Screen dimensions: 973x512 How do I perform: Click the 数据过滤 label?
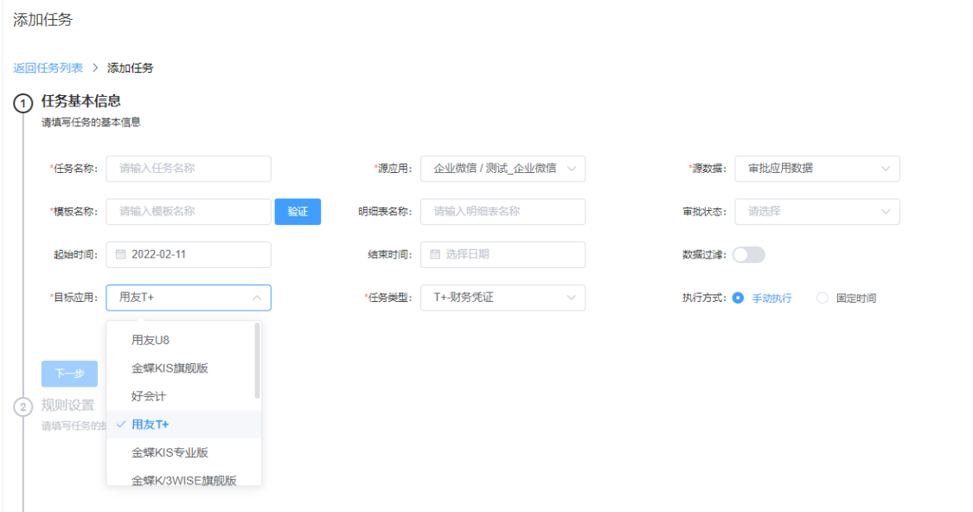click(x=704, y=254)
